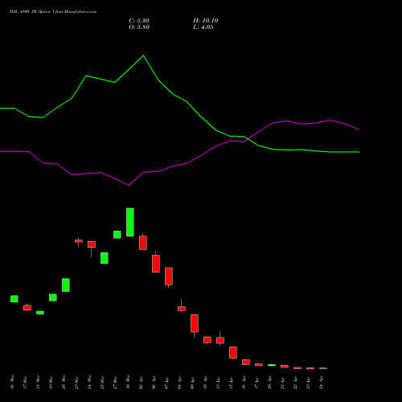Select the red candle on 02 Apr
The height and width of the screenshot is (402, 402).
143,243
